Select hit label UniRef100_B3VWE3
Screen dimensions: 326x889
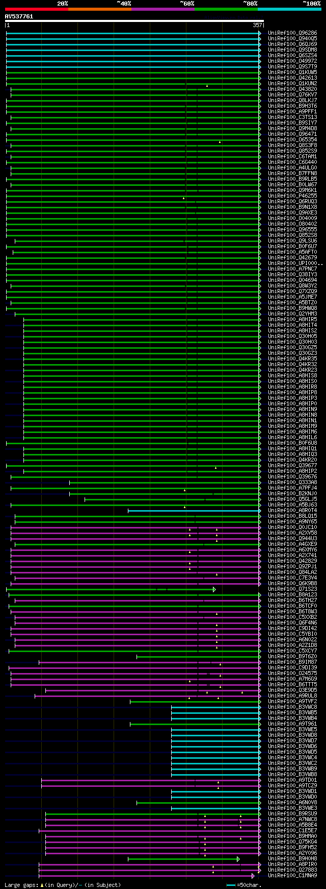pyautogui.click(x=292, y=808)
